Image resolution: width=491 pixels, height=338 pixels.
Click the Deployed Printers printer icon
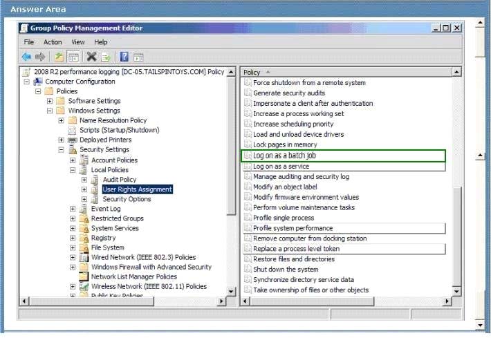tap(73, 140)
